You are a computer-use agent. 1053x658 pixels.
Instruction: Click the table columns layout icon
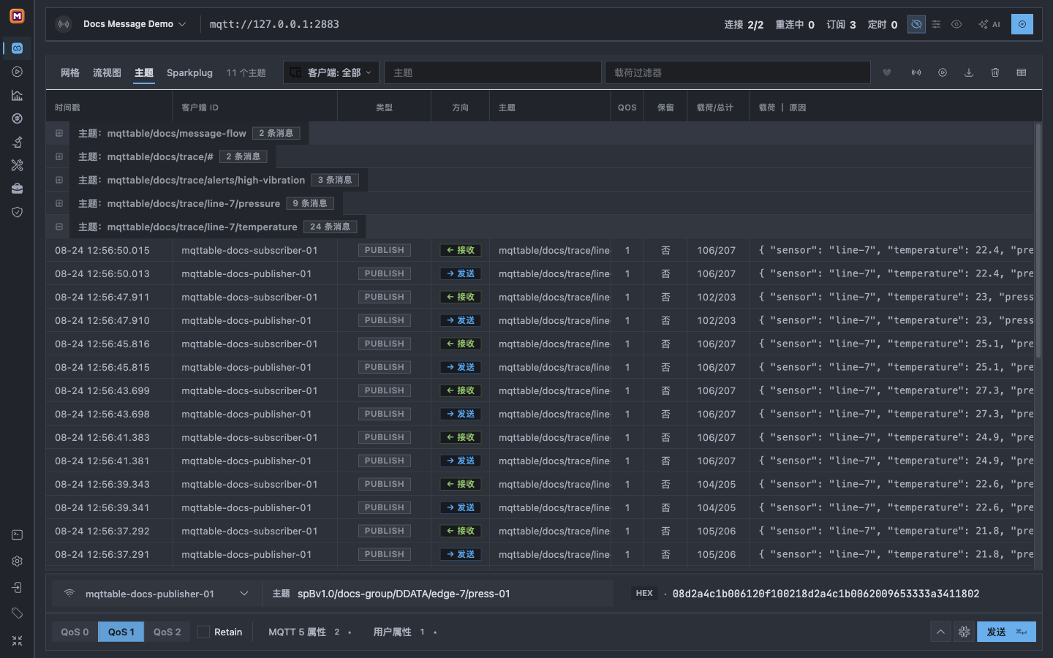[1022, 72]
